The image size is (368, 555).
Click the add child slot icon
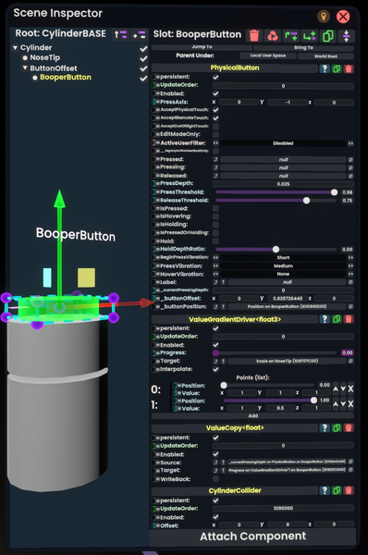tap(309, 35)
